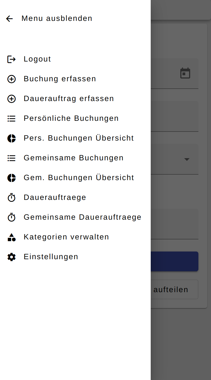Open Persönliche Buchungen

click(71, 118)
